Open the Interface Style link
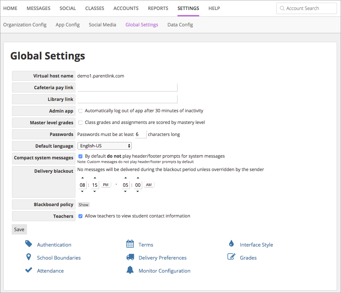 pyautogui.click(x=256, y=245)
